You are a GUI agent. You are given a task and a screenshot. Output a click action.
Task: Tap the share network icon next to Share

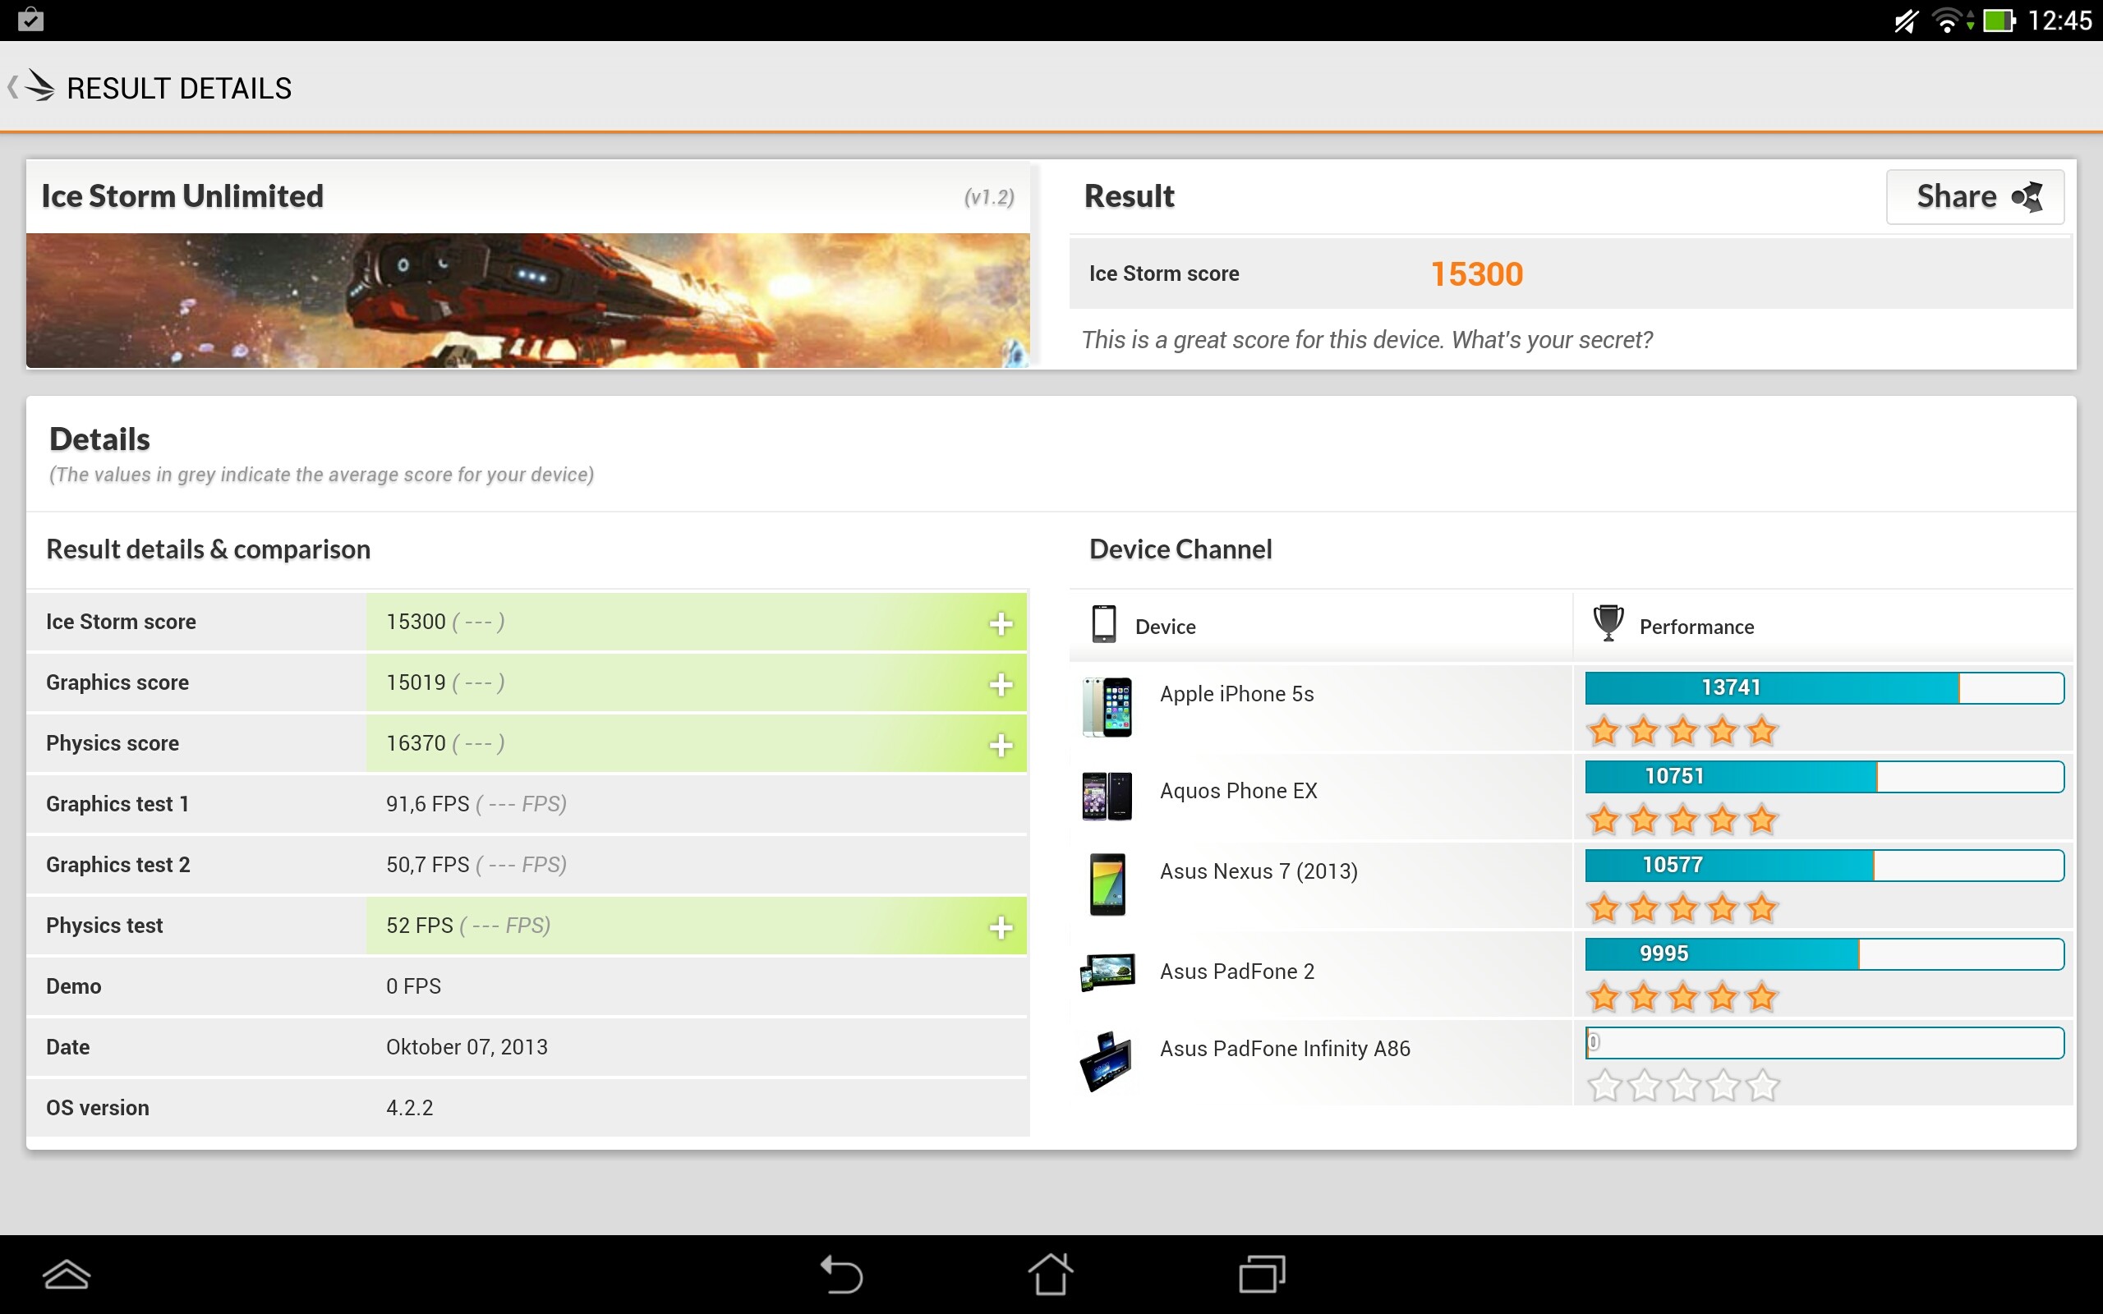tap(2028, 196)
